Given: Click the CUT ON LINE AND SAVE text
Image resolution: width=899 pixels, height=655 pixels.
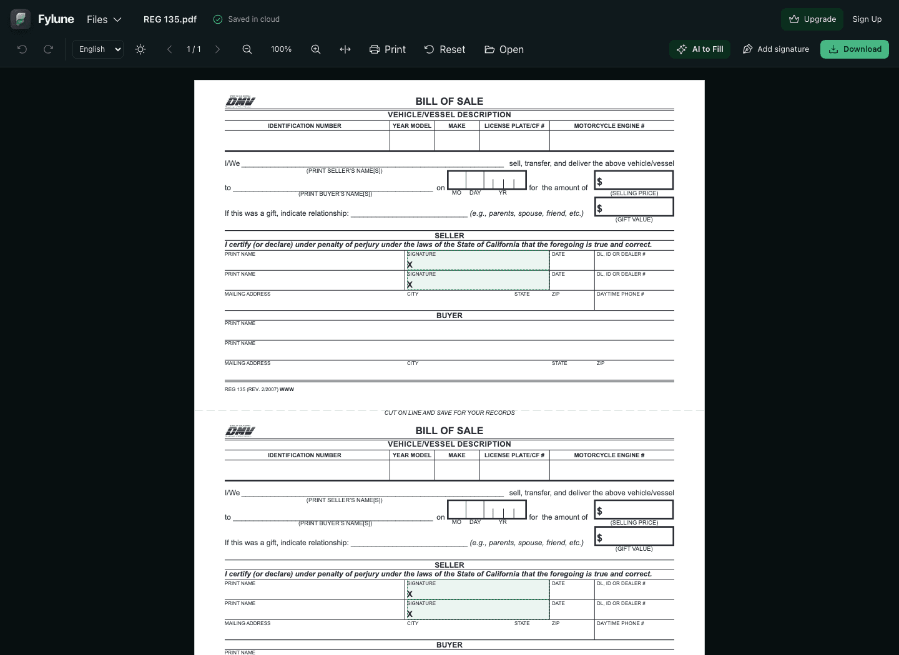Looking at the screenshot, I should click(x=449, y=413).
